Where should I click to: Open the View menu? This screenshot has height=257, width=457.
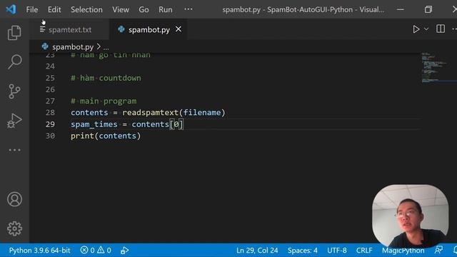[121, 9]
